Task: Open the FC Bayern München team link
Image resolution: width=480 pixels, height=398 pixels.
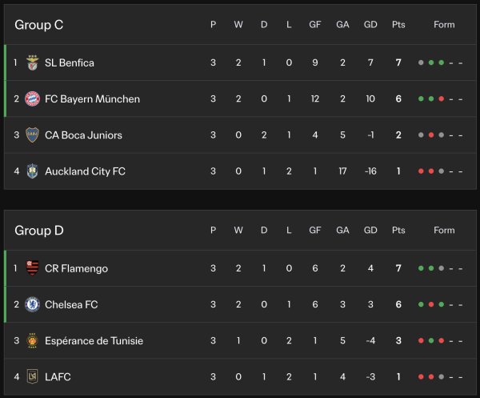Action: point(92,99)
